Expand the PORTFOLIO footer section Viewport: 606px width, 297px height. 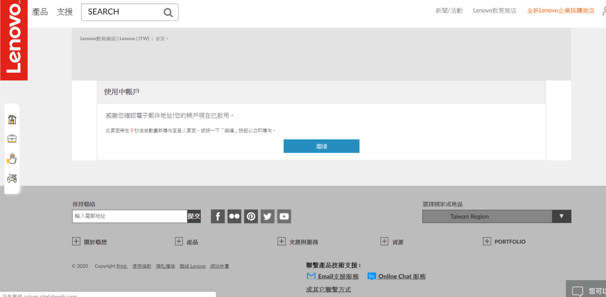pos(487,242)
